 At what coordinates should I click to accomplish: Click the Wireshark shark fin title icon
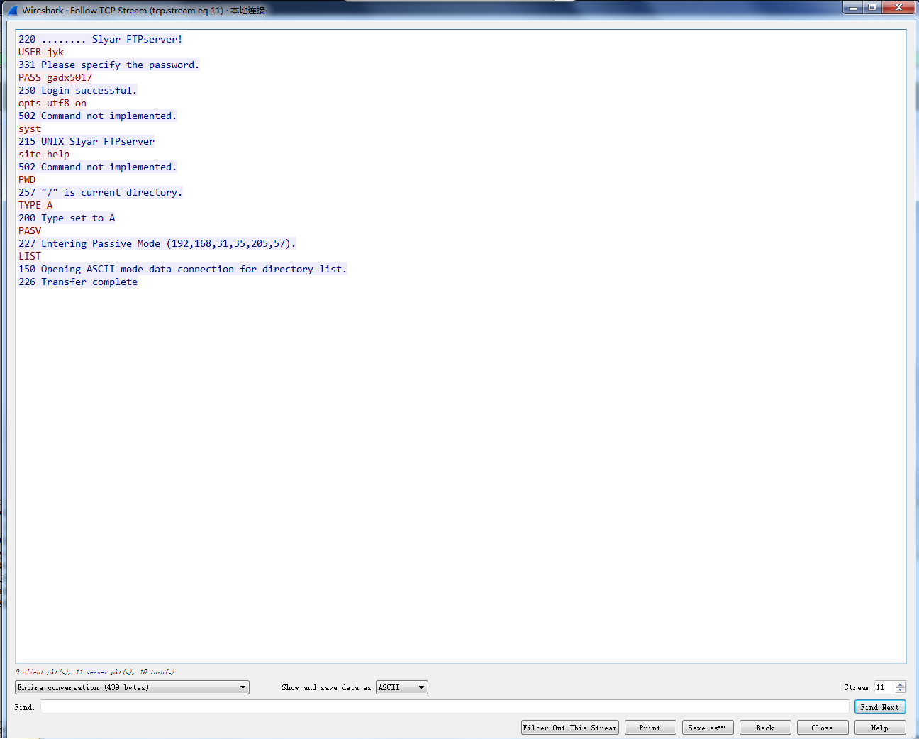click(x=12, y=10)
